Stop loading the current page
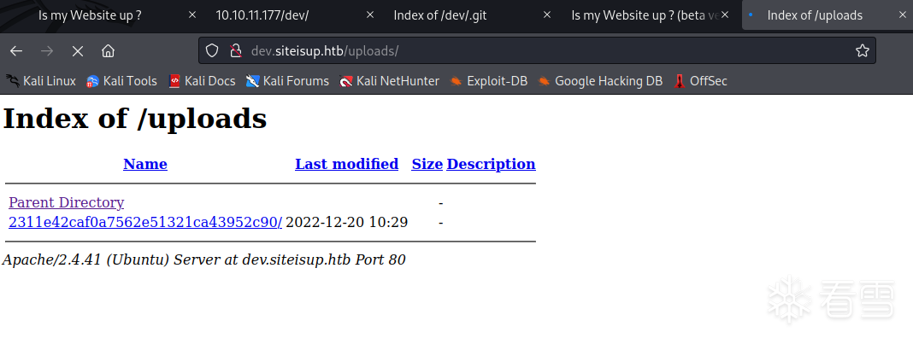 [77, 50]
